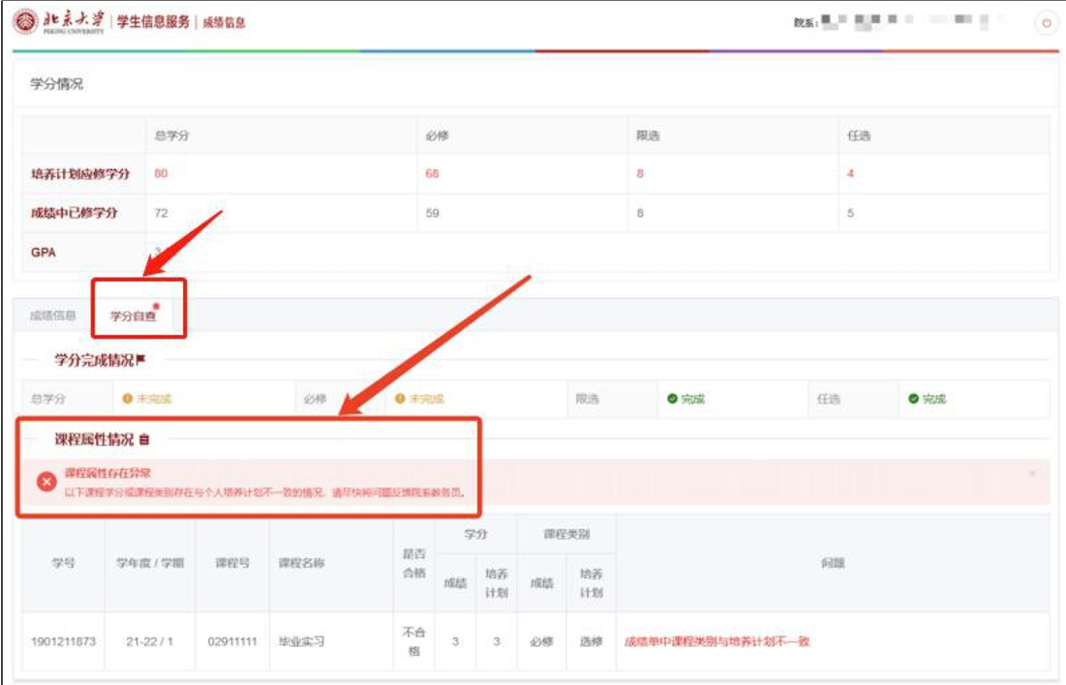Click the 不合格 status cell
This screenshot has width=1066, height=685.
(x=413, y=641)
